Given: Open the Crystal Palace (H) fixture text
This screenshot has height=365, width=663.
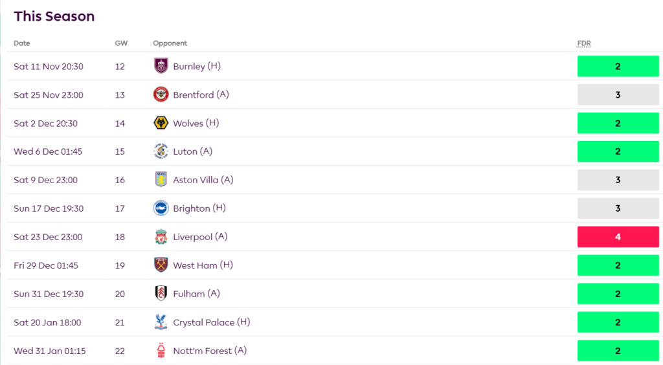Looking at the screenshot, I should coord(212,322).
